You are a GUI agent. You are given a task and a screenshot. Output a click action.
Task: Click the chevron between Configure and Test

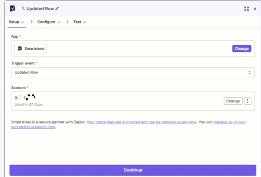tap(67, 22)
